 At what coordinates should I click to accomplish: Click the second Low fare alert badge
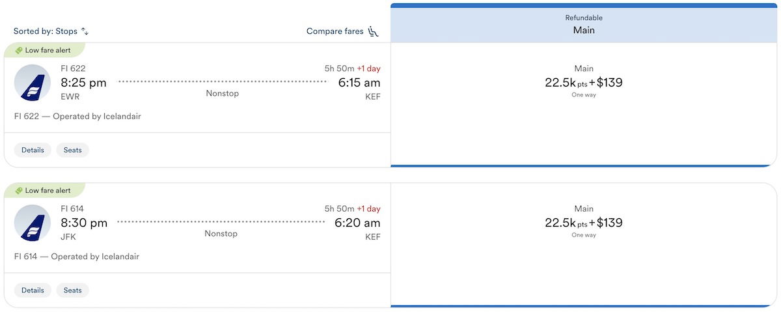[47, 191]
